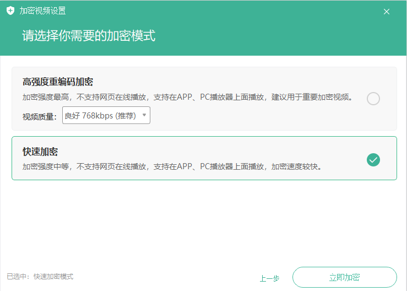The image size is (407, 291).
Task: Click the 良好 768kbps (推荐) text
Action: (100, 116)
